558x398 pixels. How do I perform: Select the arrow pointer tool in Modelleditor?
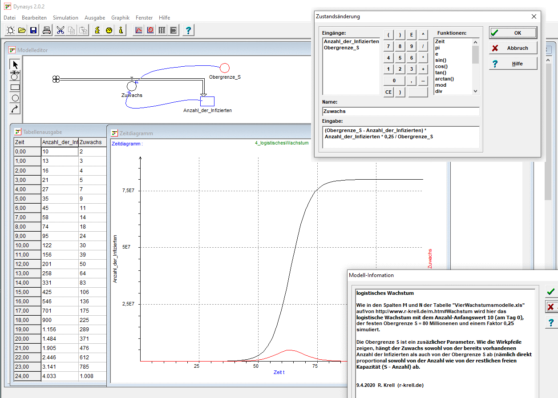tap(15, 64)
